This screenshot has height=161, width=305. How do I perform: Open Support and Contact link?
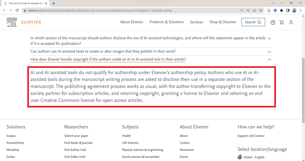(x=251, y=136)
